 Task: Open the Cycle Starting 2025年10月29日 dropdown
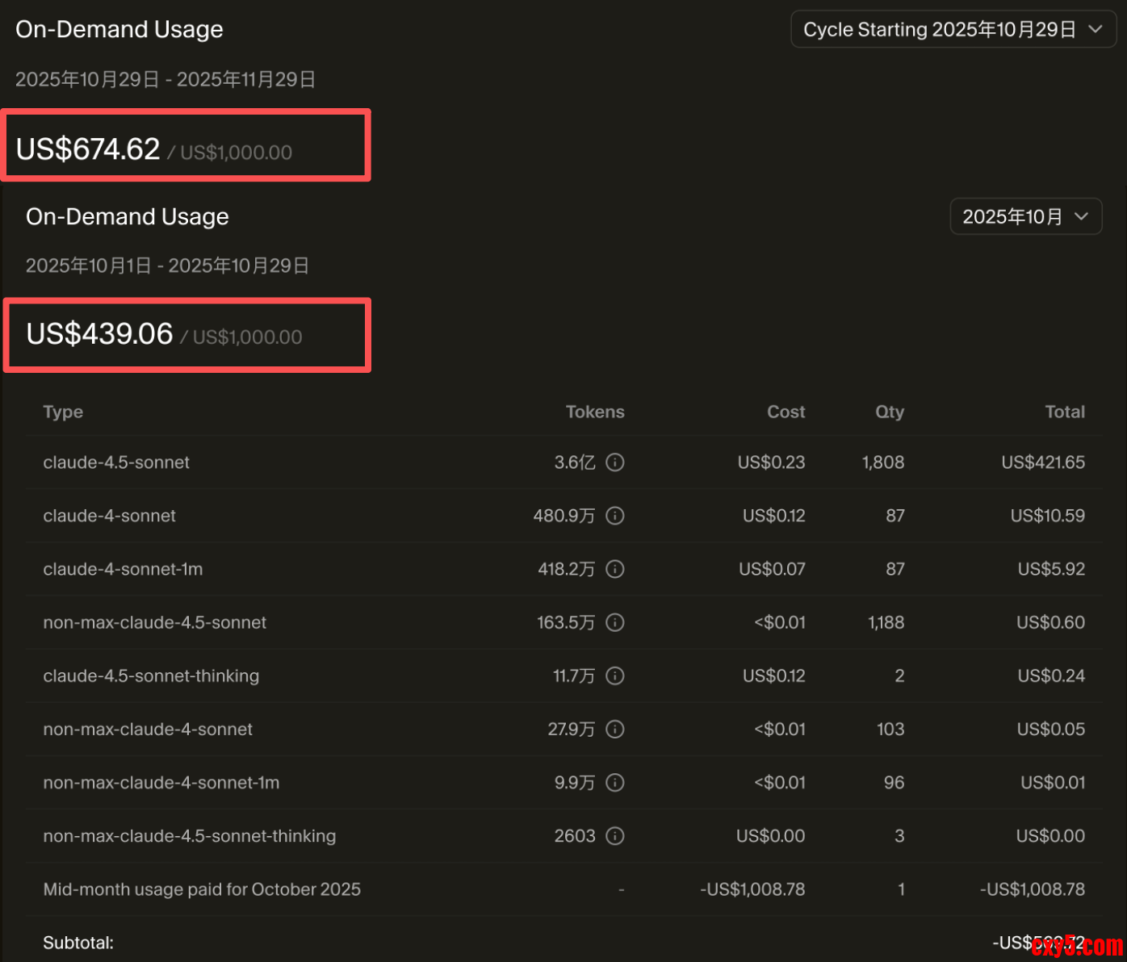click(x=953, y=30)
